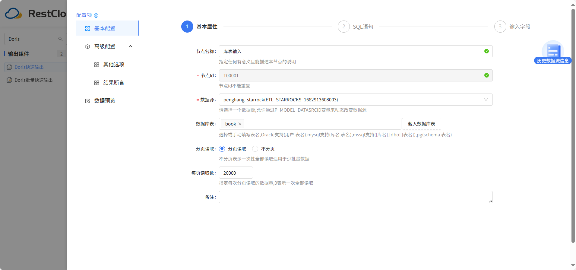Click hint 指定任何有意义且能描述本节点的说明
Image resolution: width=576 pixels, height=270 pixels.
[257, 62]
